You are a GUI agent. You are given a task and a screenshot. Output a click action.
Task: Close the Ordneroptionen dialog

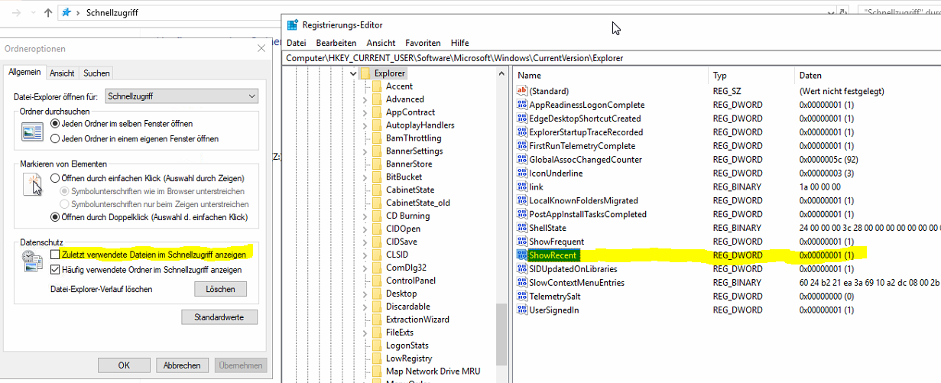point(262,48)
